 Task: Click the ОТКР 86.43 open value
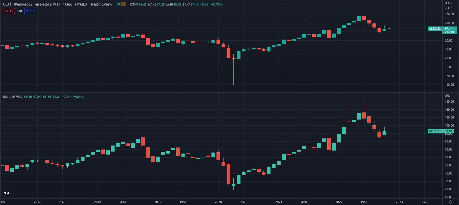(138, 4)
